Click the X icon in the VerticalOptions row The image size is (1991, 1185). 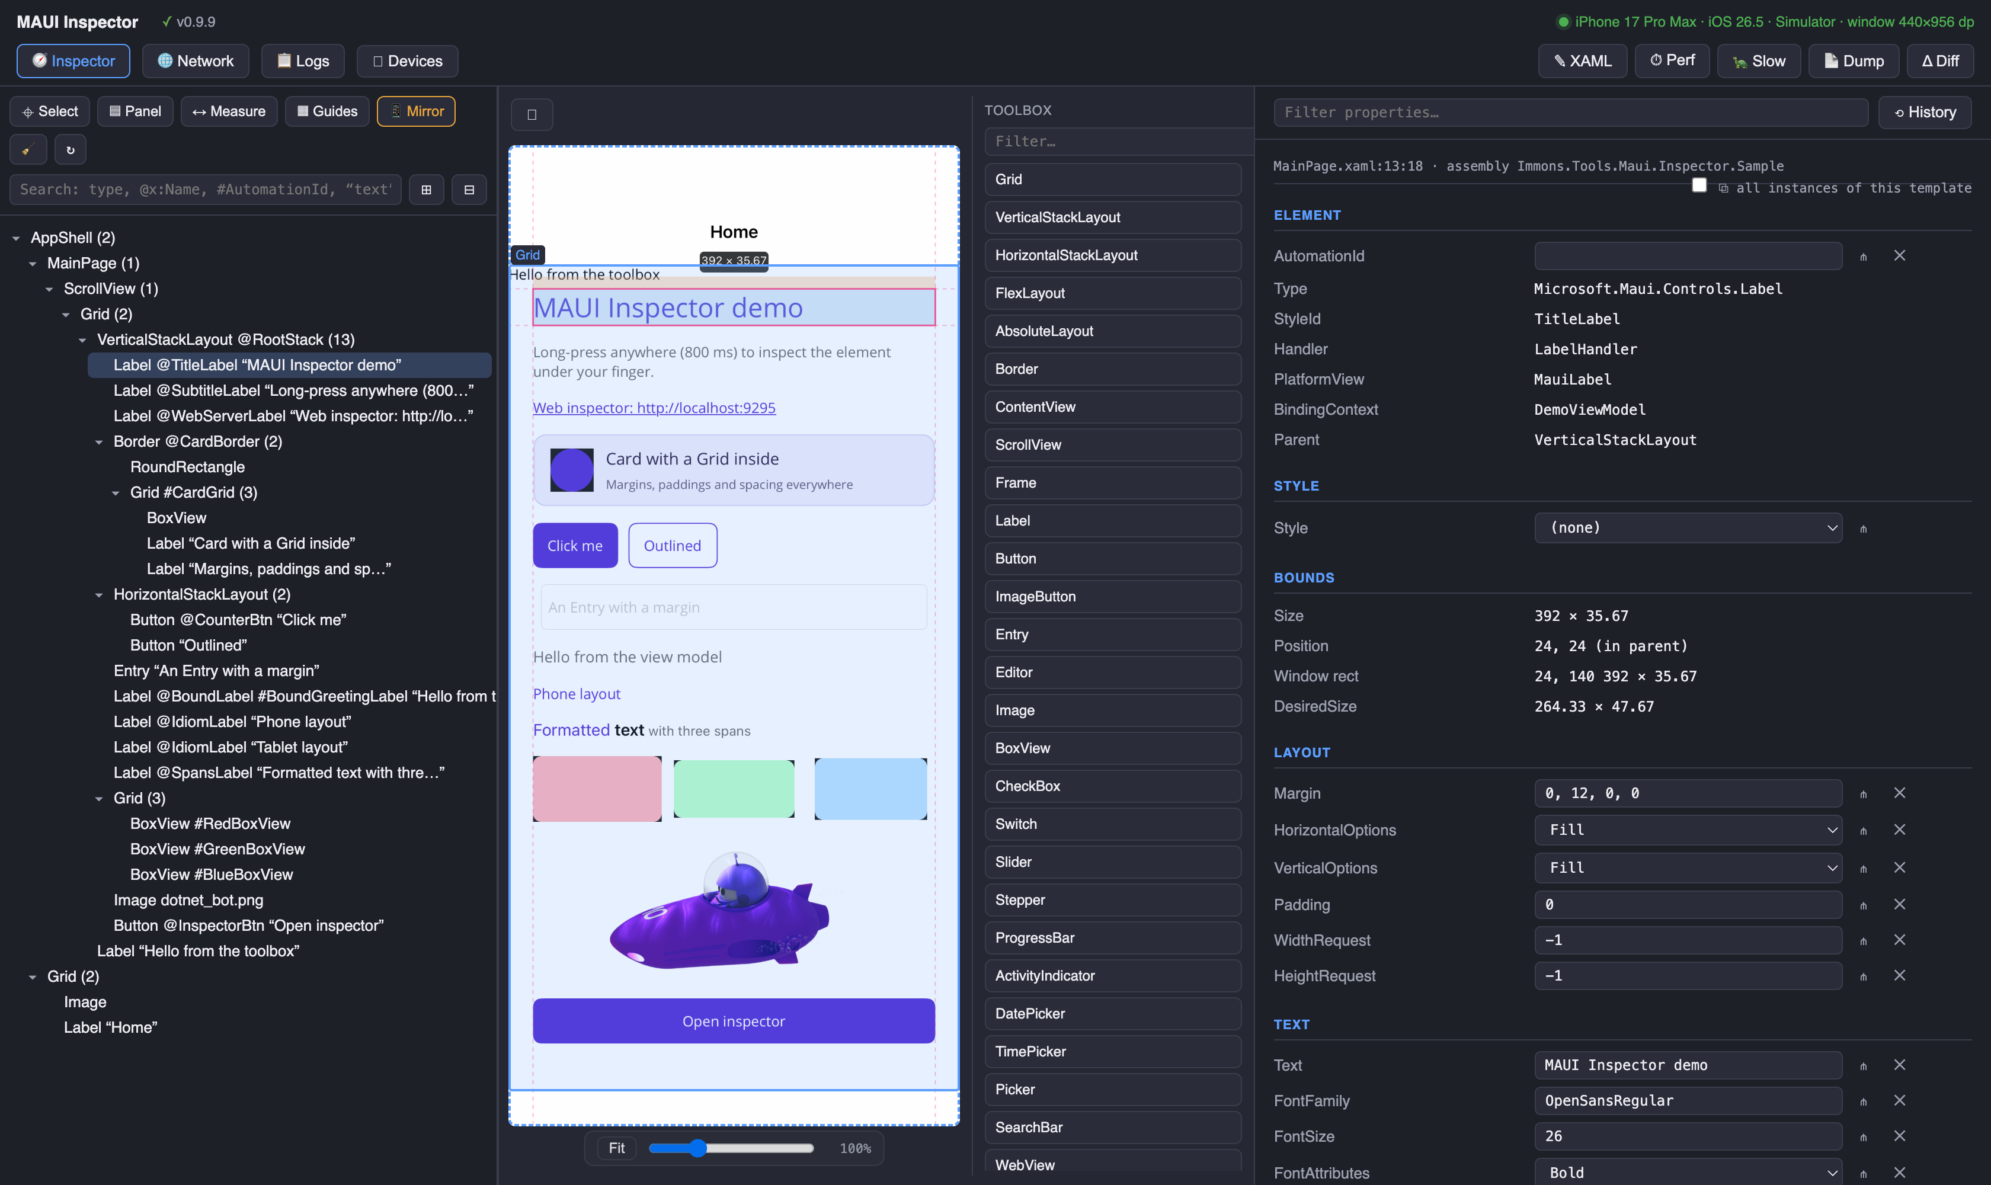coord(1900,867)
